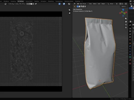
Task: Toggle the image pin icon
Action: coord(36,4)
